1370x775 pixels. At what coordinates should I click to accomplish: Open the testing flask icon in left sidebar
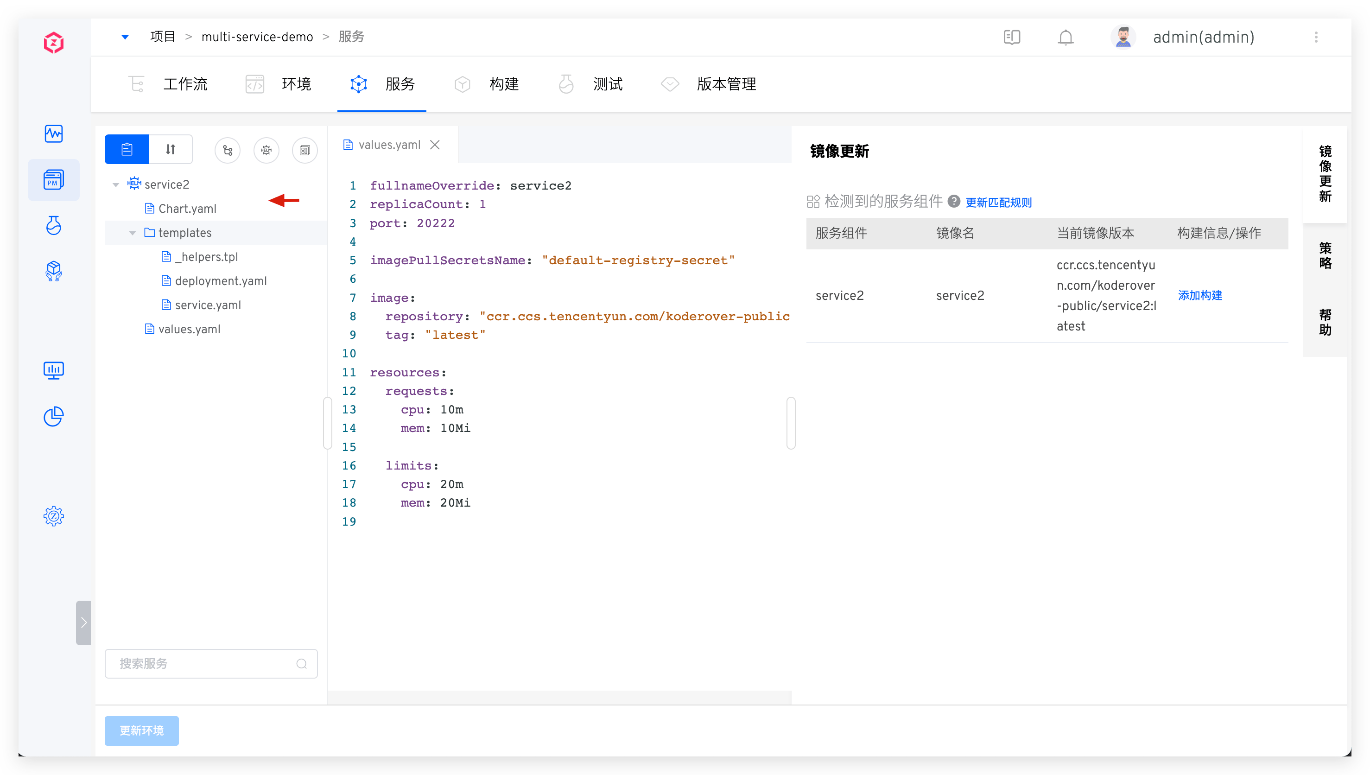(x=54, y=225)
